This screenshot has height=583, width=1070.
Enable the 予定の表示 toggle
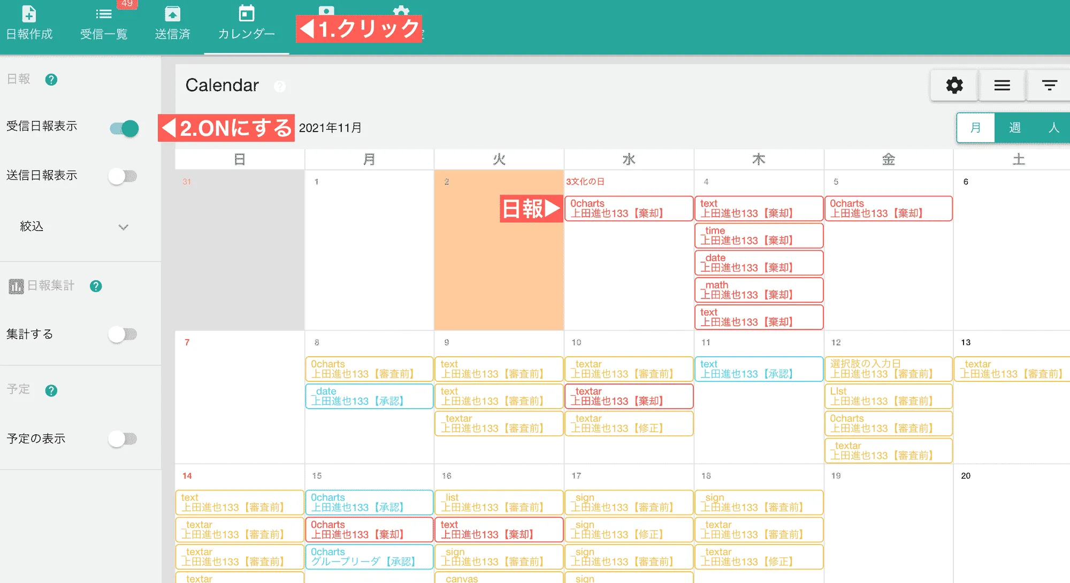(123, 439)
